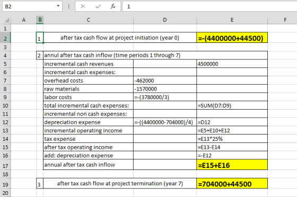Screen dimensions: 297x197
Task: Select row 17 header
Action: pyautogui.click(x=5, y=166)
